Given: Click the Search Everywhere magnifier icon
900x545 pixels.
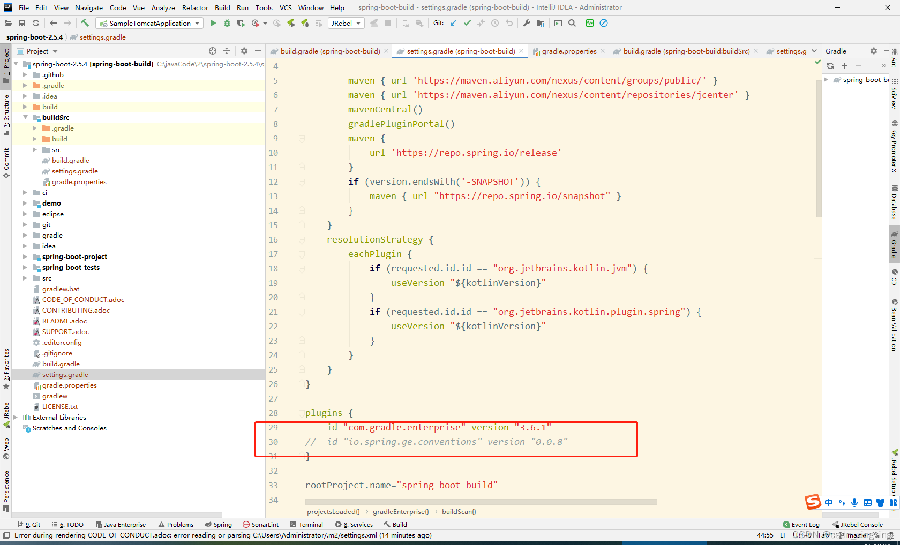Looking at the screenshot, I should click(x=572, y=23).
